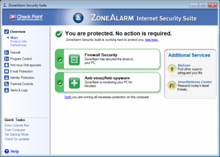Click the Verify protection link
The height and width of the screenshot is (157, 220).
click(68, 97)
